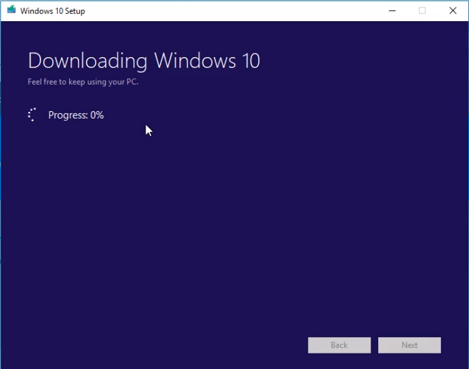Click the "Progress: 0%" text
Screen dimensions: 469x369
76,115
